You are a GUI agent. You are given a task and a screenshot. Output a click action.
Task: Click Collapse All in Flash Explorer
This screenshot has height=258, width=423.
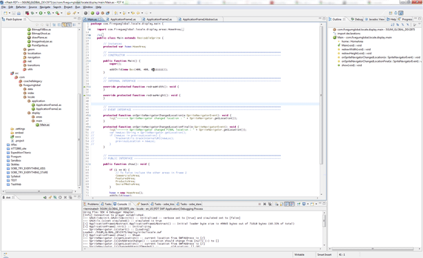(54, 25)
